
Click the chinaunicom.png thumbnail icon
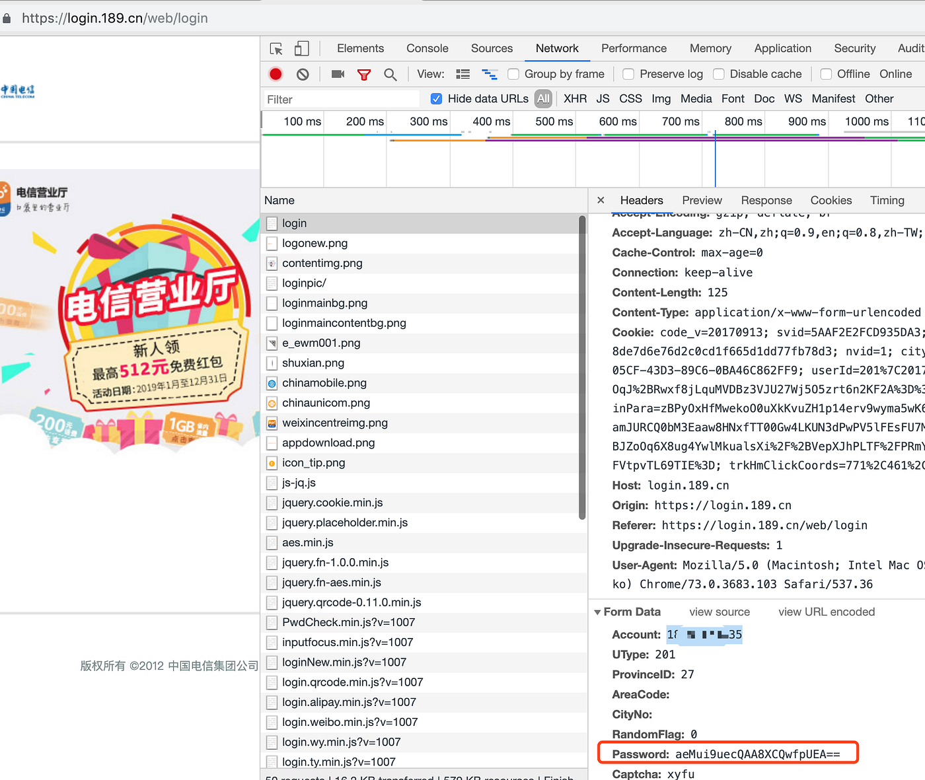(x=272, y=403)
